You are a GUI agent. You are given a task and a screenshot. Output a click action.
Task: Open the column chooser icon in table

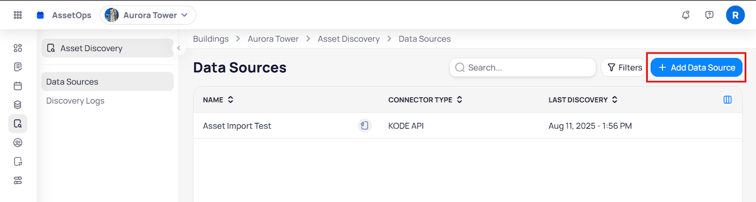pos(728,100)
